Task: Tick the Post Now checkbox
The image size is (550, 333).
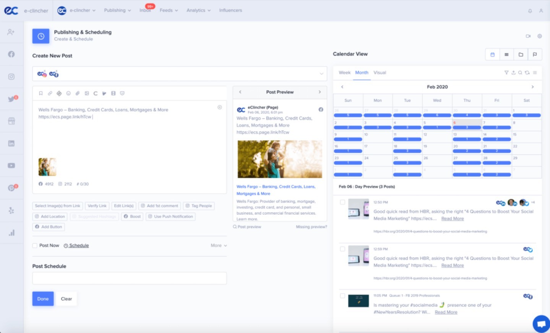Action: [x=35, y=246]
